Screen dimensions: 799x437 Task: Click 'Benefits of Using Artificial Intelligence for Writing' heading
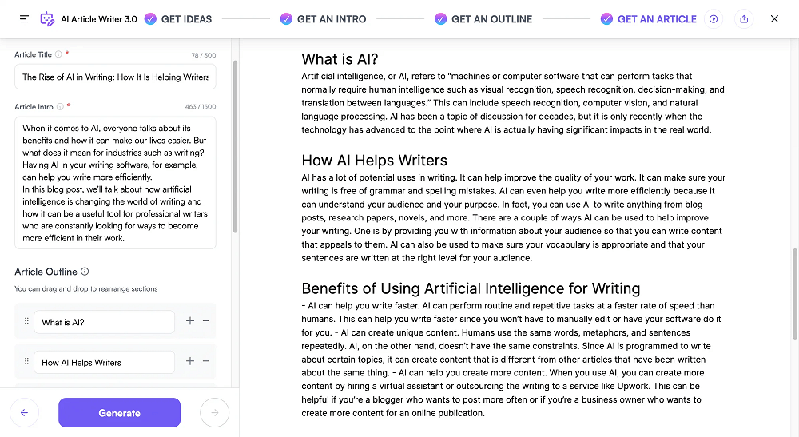point(471,288)
